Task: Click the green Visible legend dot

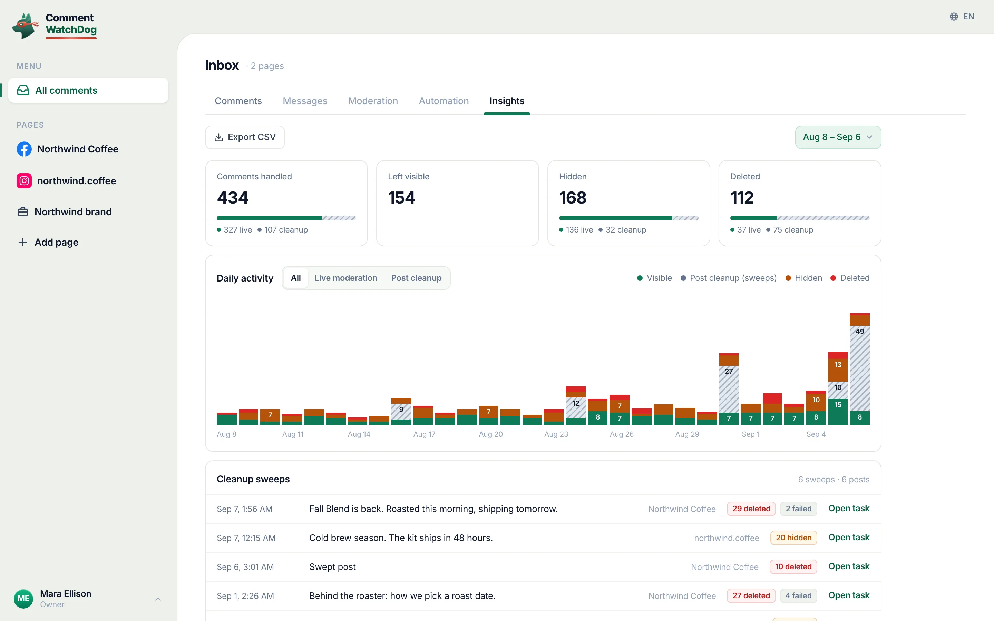Action: (640, 278)
